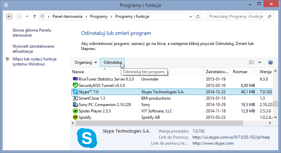This screenshot has width=281, height=153.
Task: Go up one level with Up arrow
Action: coord(35,16)
